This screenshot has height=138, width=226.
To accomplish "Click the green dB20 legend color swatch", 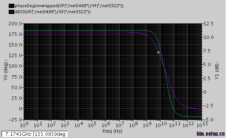I will pyautogui.click(x=12, y=12).
